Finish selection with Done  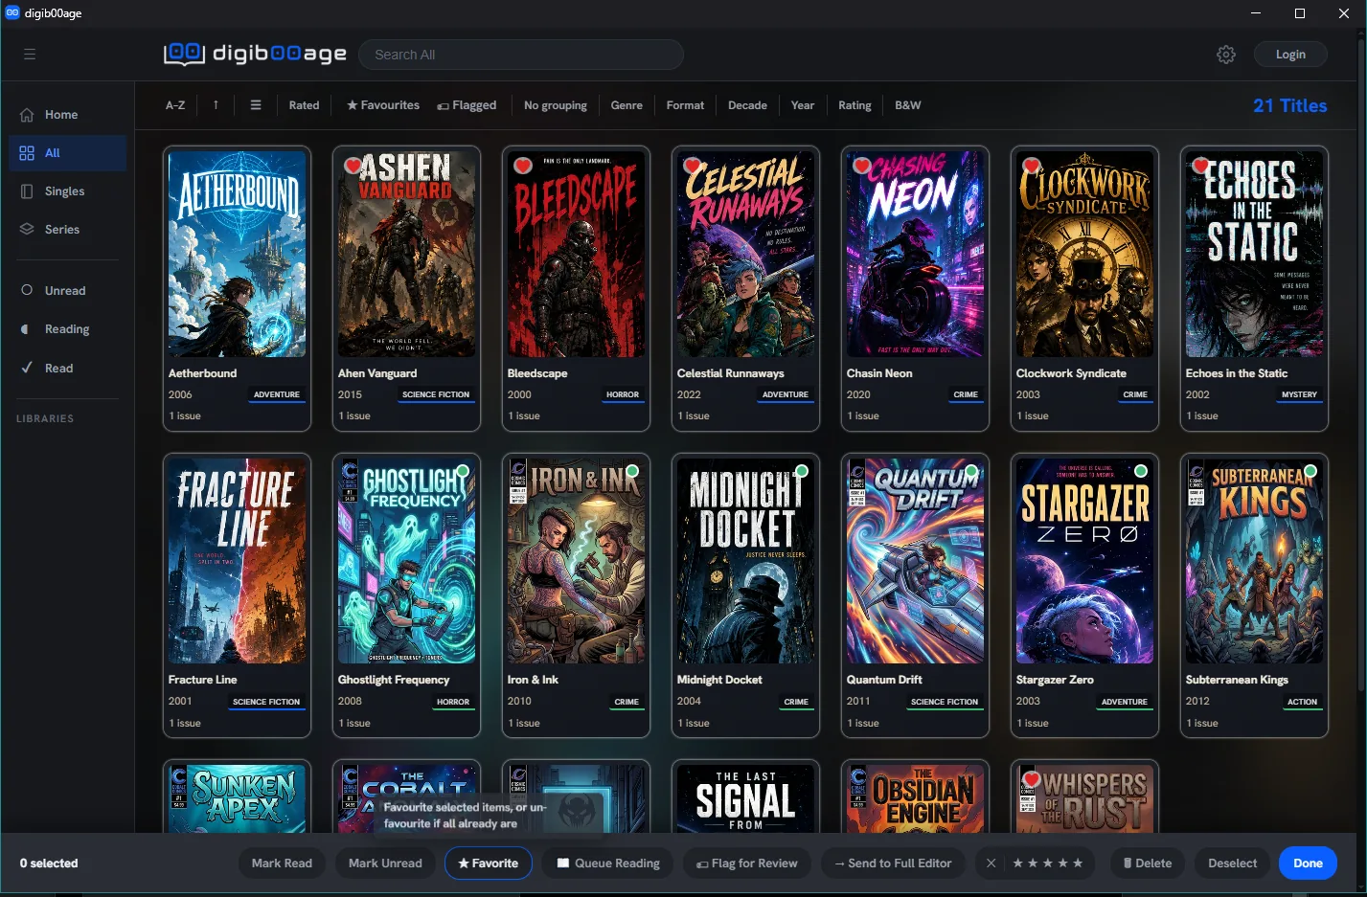(1308, 863)
